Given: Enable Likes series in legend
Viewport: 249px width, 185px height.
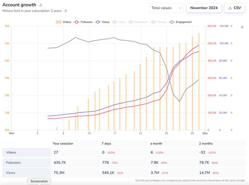Looking at the screenshot, I should [119, 22].
